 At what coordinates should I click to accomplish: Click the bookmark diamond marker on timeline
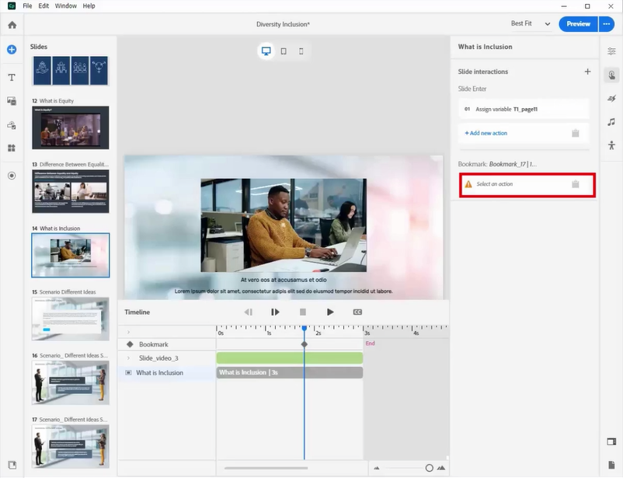tap(305, 344)
